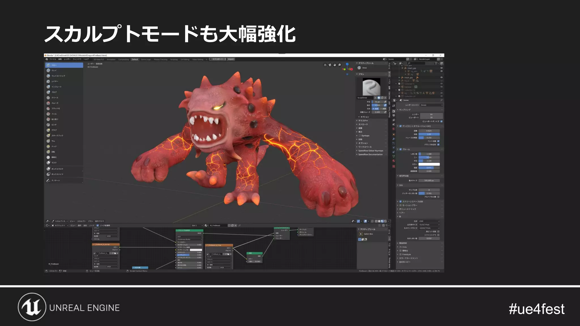Collapse the サンプリング panel
Screen dimensions: 580x326
coord(420,110)
